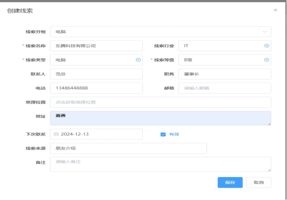Screen dimensions: 287x200
Task: Click the 线索名称 field with 东腾科技有限公司
Action: pos(96,46)
